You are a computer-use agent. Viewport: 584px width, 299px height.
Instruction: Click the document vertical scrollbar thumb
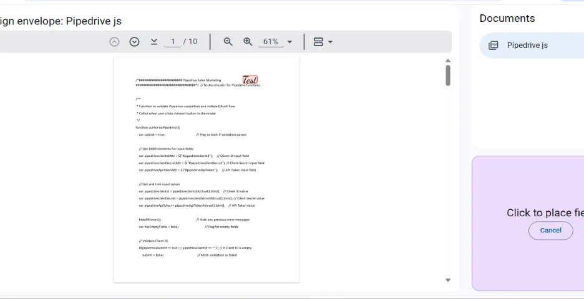point(448,75)
